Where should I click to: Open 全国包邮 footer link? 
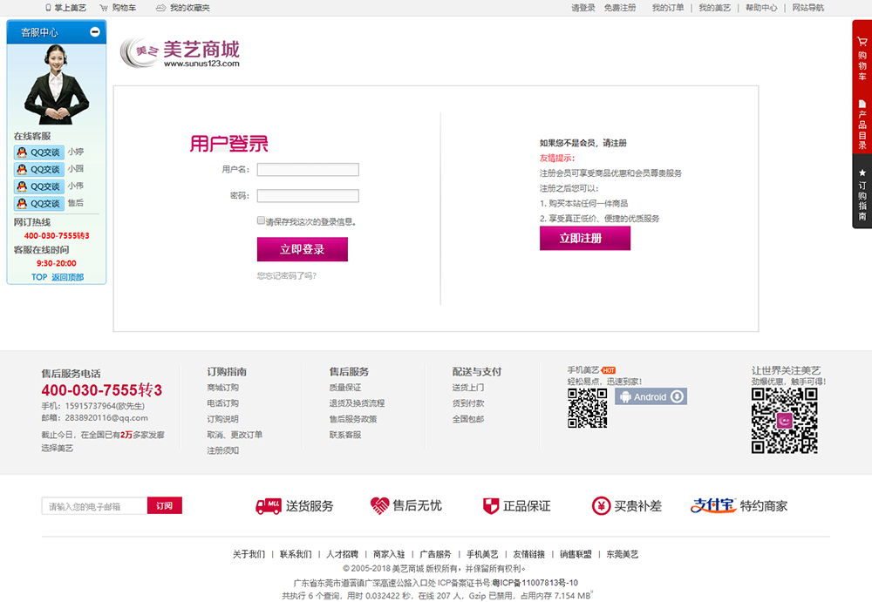click(x=468, y=418)
